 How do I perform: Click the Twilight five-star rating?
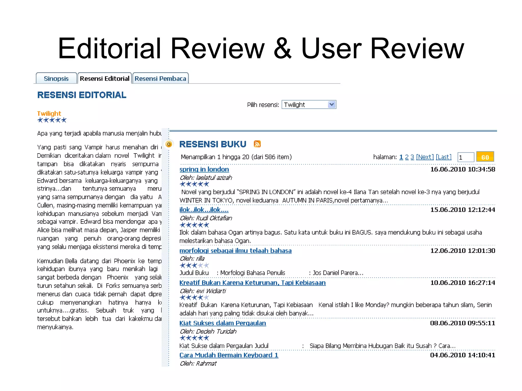tap(52, 120)
